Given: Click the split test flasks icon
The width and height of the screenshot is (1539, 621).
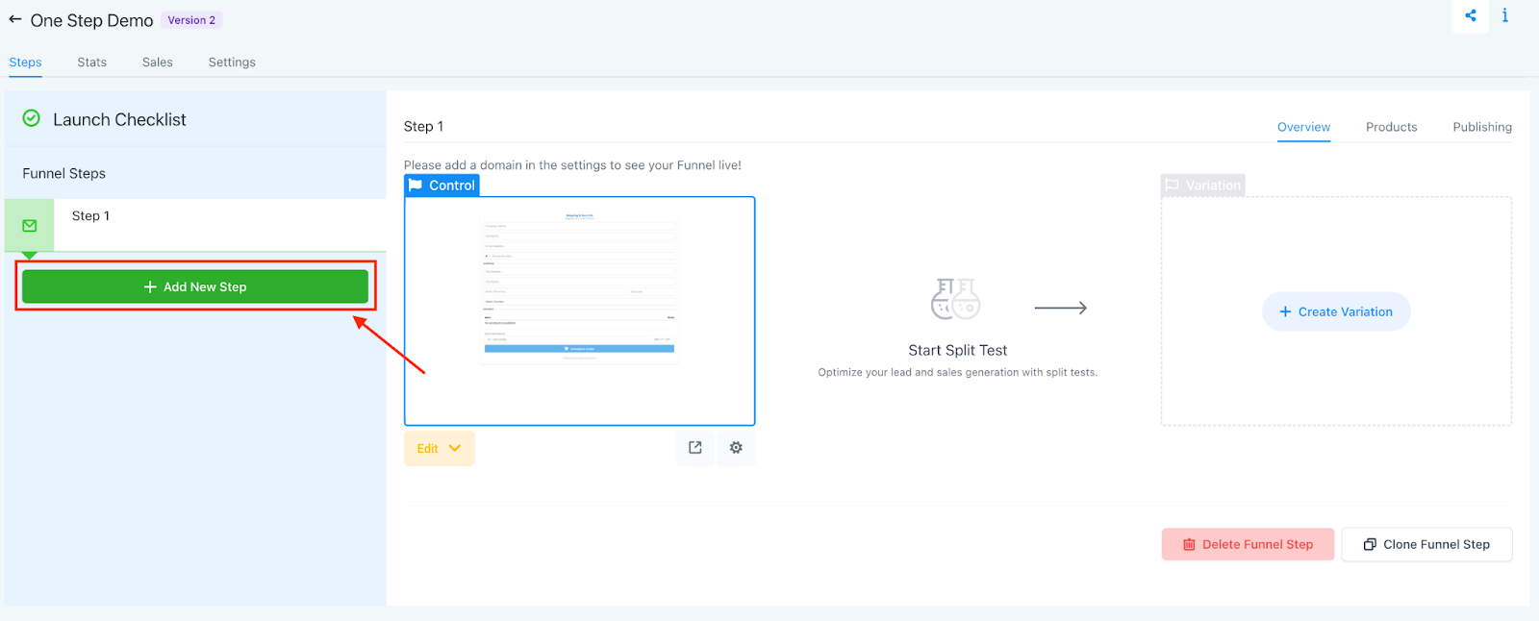Looking at the screenshot, I should [955, 299].
